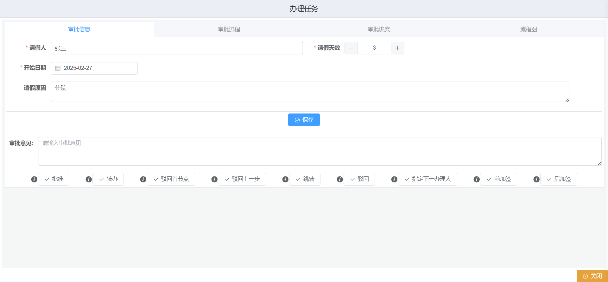This screenshot has width=608, height=282.
Task: Open the 流程图 tab
Action: [x=529, y=29]
